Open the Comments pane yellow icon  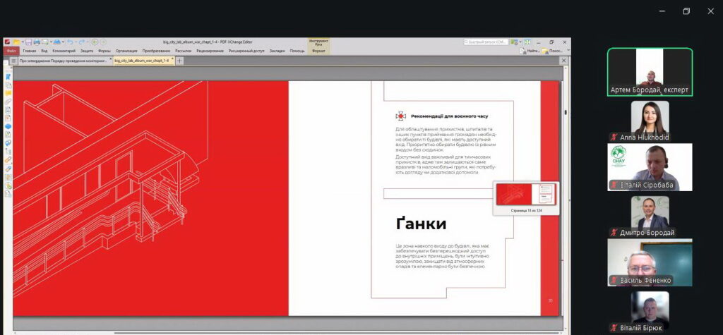coord(8,93)
